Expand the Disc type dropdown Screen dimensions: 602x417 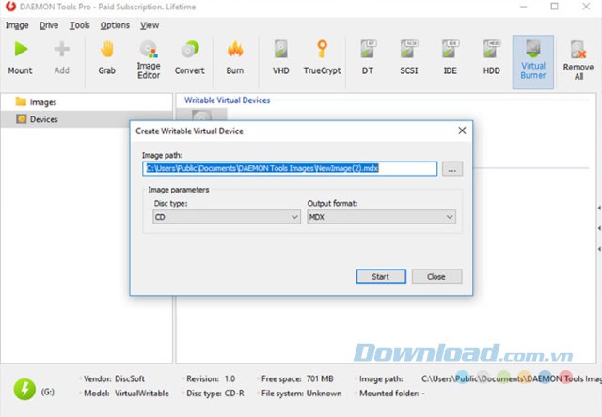(226, 217)
